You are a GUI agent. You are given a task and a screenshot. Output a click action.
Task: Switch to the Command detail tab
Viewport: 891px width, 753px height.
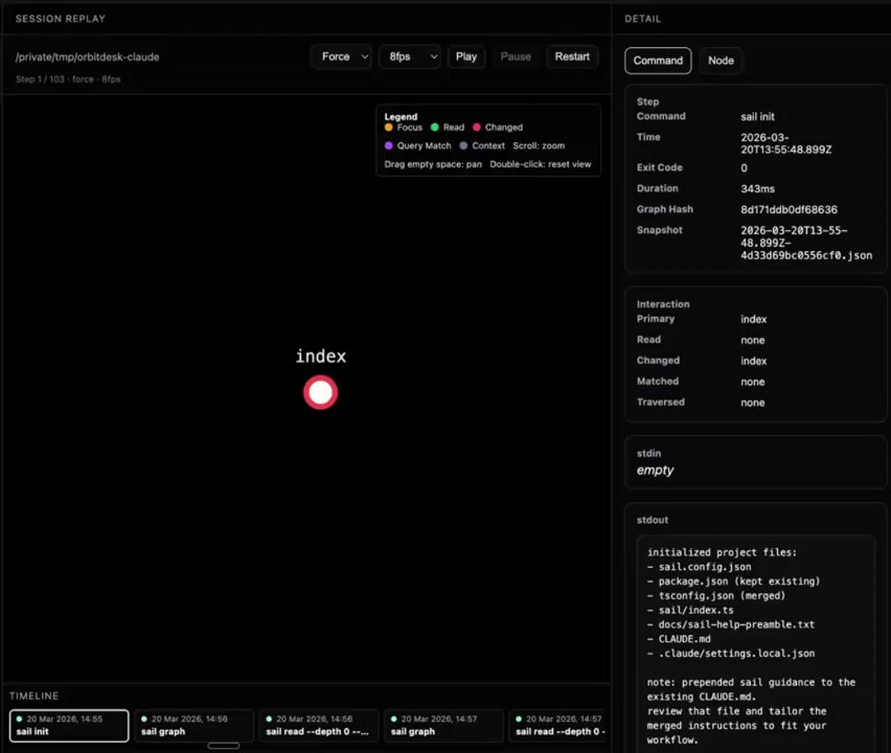point(658,60)
